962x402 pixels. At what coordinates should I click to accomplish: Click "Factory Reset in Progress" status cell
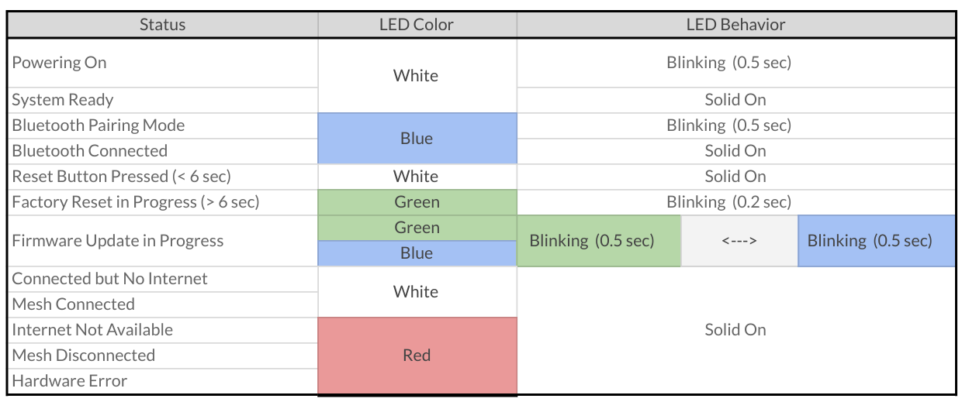[162, 202]
